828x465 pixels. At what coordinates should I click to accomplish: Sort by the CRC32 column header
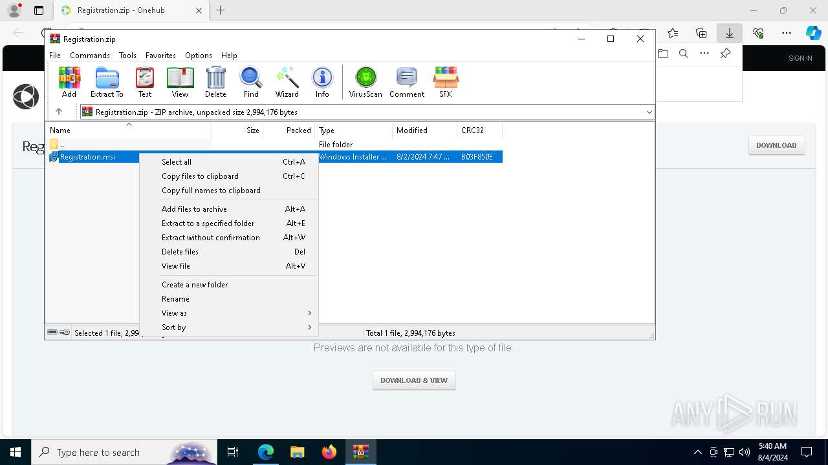(x=479, y=130)
